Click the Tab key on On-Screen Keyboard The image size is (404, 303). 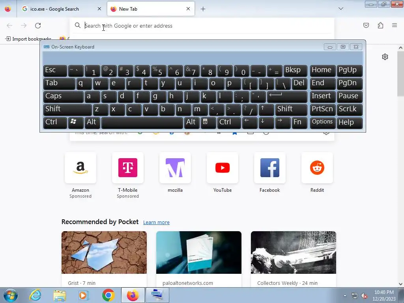[59, 84]
